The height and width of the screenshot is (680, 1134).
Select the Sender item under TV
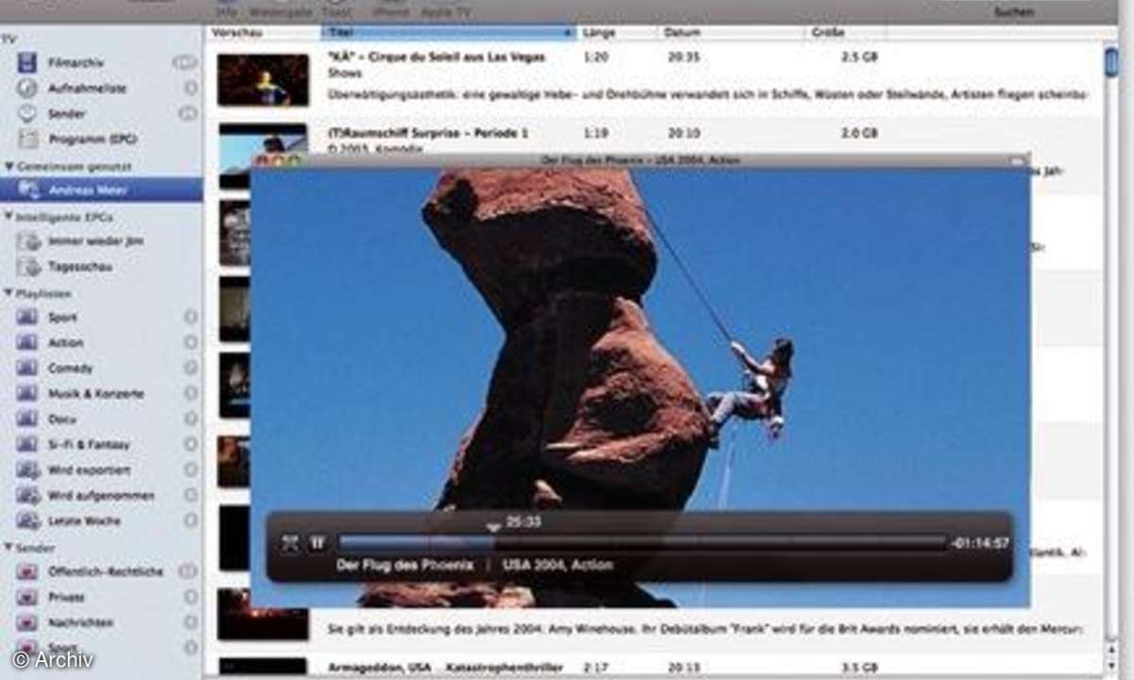click(66, 113)
